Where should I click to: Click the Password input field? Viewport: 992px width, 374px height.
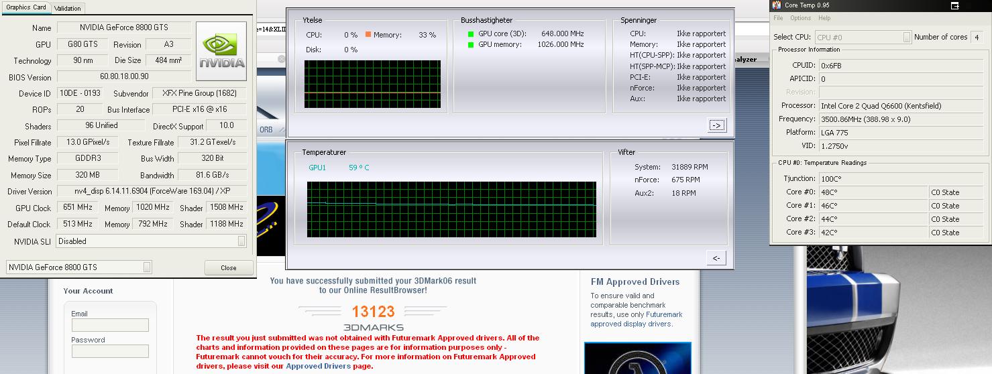[x=110, y=351]
